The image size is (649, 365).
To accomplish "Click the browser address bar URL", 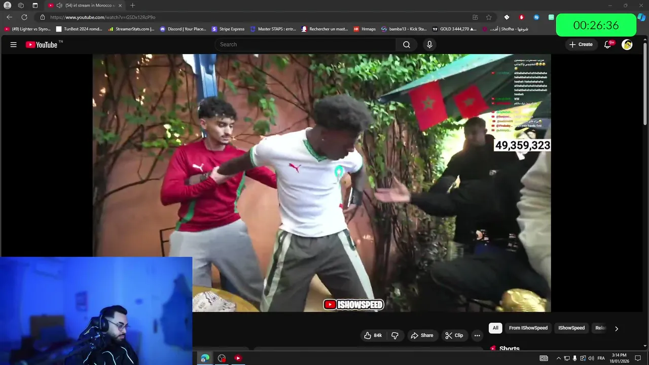I will click(102, 17).
